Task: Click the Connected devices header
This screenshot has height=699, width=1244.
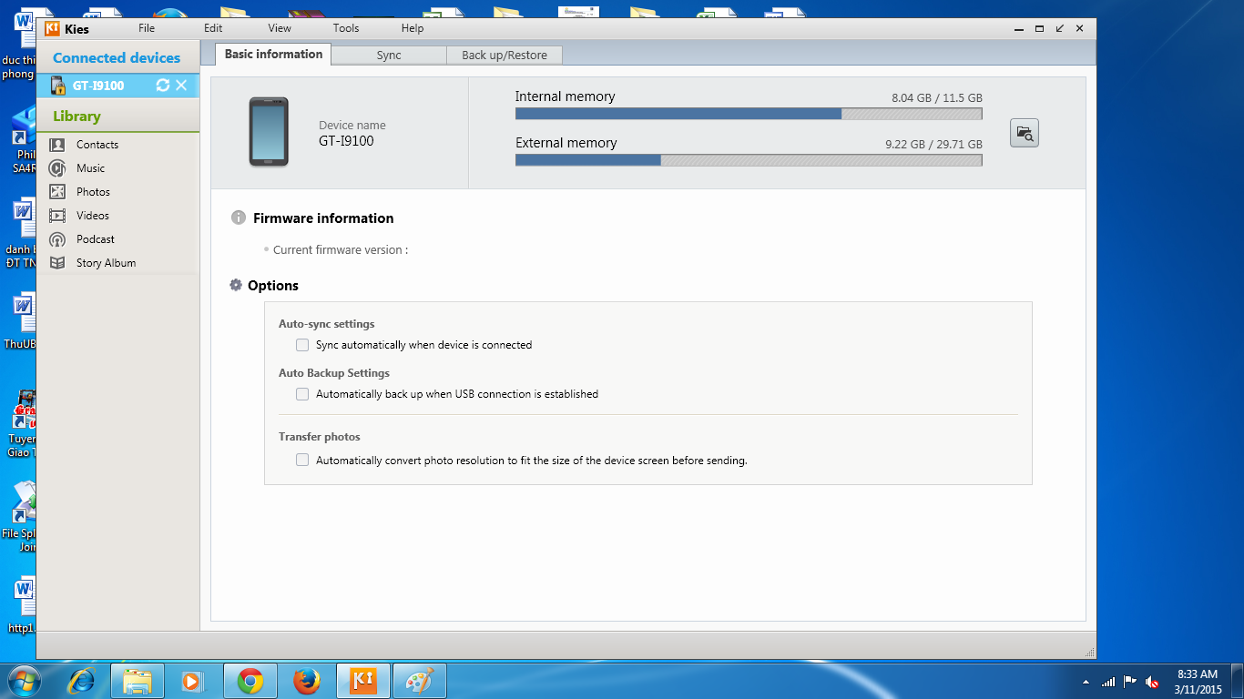Action: tap(117, 57)
